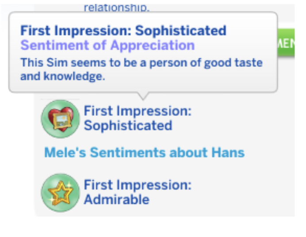Click the word Sophisticated beside heart icon

pos(128,126)
